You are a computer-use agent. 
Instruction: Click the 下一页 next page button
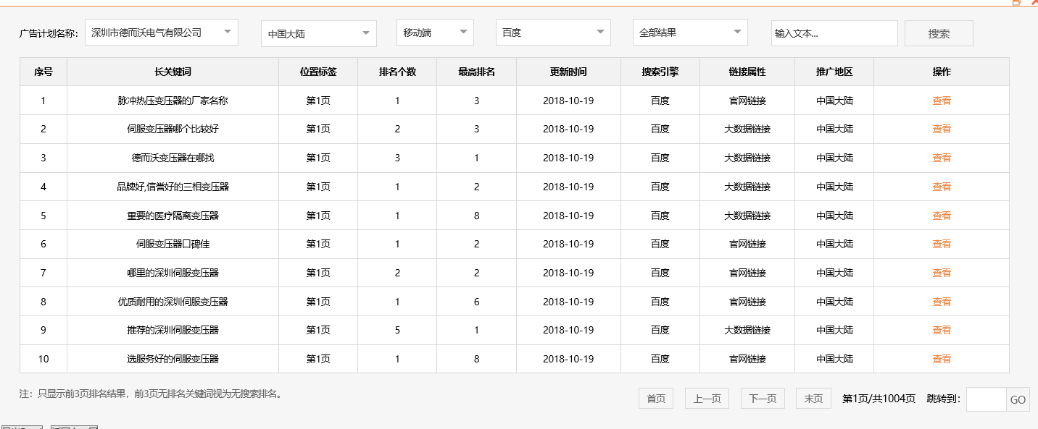(x=762, y=398)
